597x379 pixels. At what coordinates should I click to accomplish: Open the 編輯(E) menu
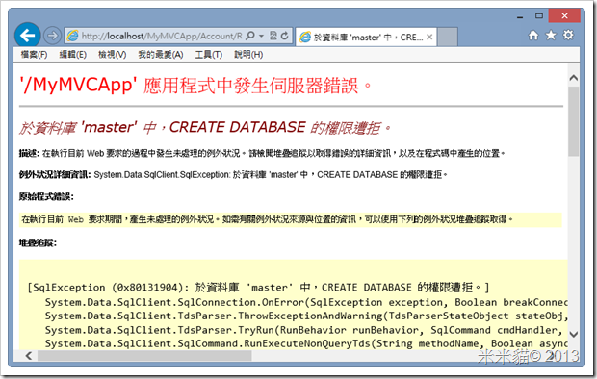click(x=73, y=55)
